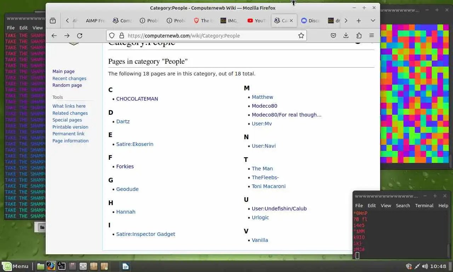The height and width of the screenshot is (272, 453).
Task: Open Terminal menu in small terminal window
Action: tap(424, 205)
